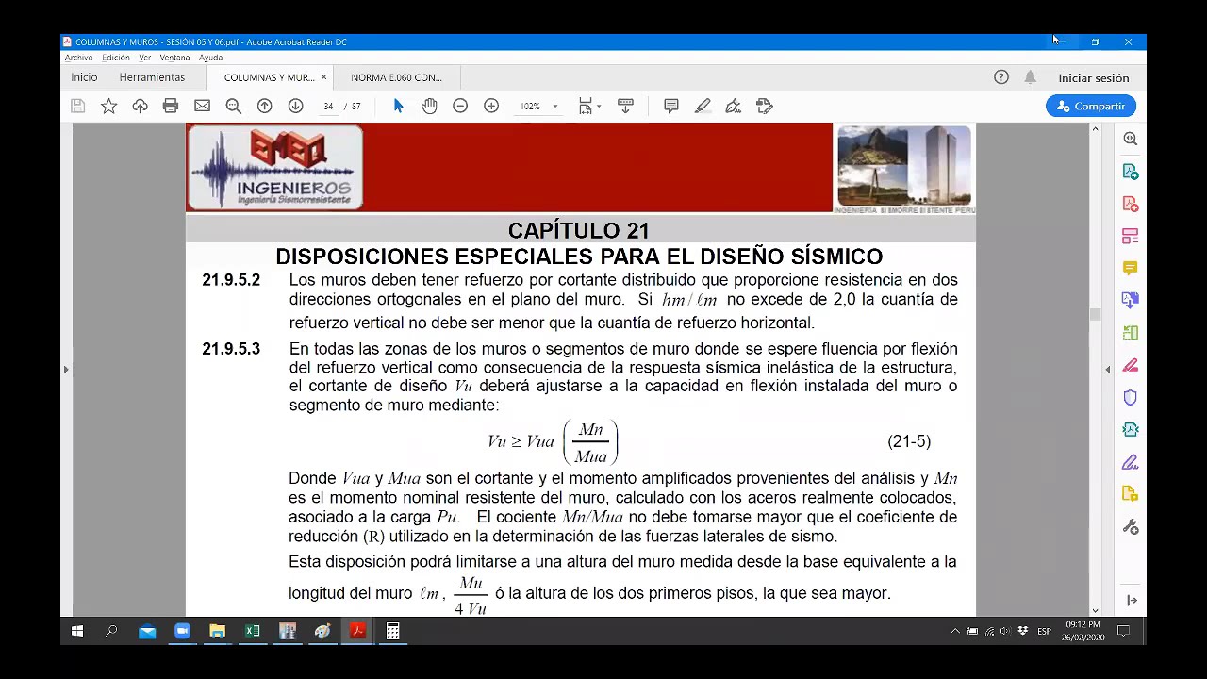Click the Save file icon in toolbar
Image resolution: width=1207 pixels, height=679 pixels.
[x=78, y=107]
